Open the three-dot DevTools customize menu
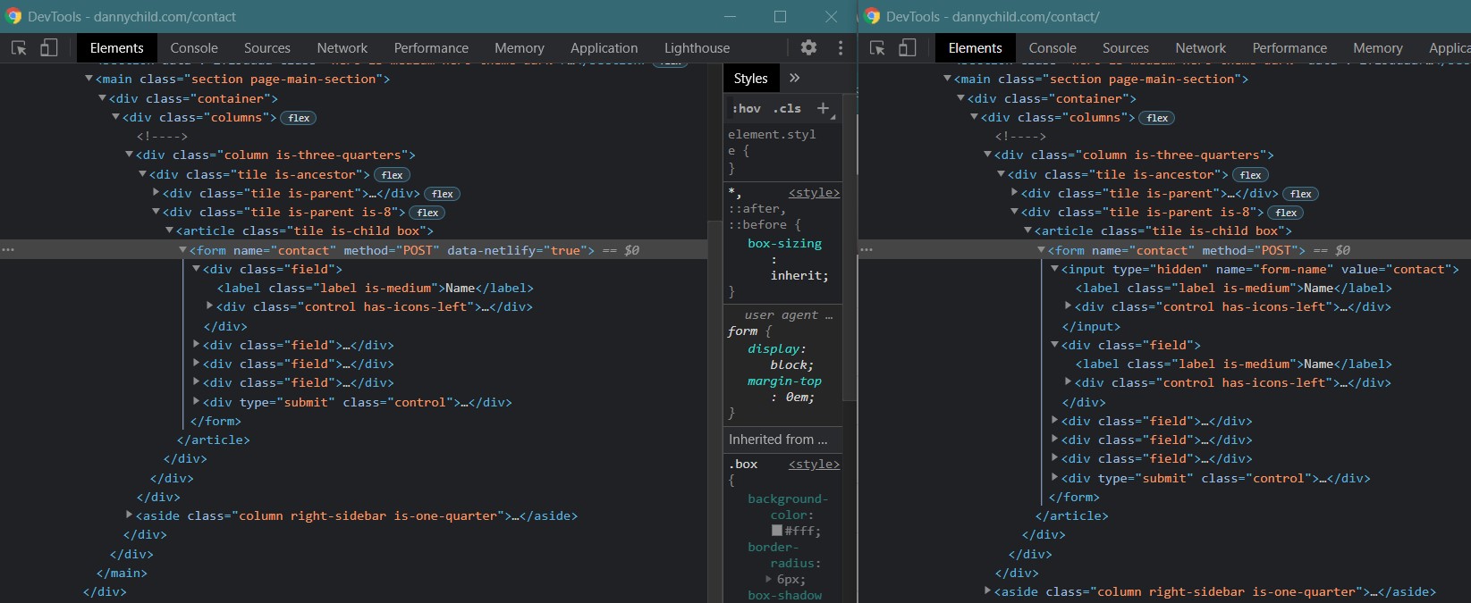Screen dimensions: 1471x603 [x=840, y=48]
